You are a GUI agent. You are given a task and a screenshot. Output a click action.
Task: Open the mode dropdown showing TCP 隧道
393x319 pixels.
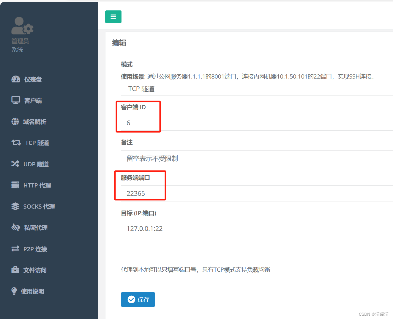(257, 89)
